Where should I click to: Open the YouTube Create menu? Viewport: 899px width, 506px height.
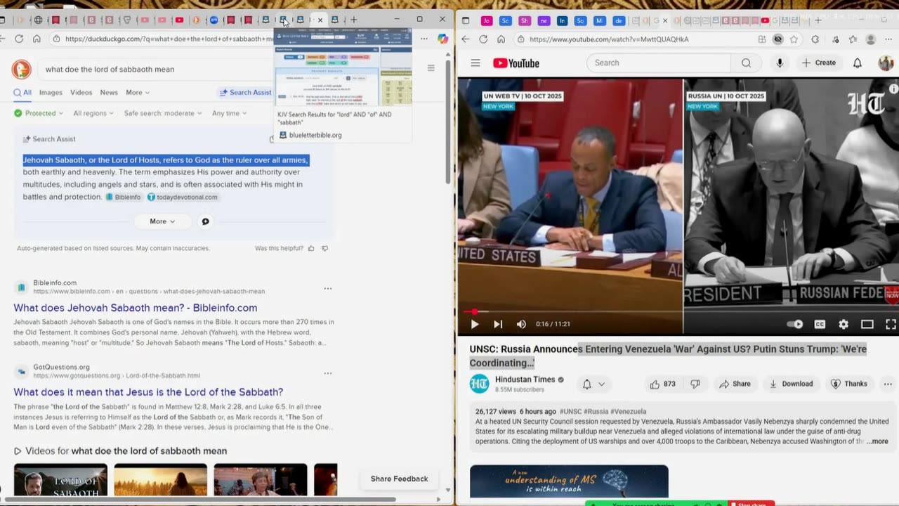[x=819, y=63]
